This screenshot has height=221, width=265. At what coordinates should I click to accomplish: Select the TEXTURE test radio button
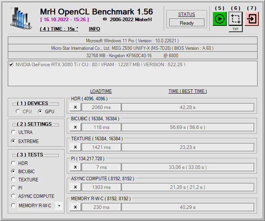(x=13, y=179)
